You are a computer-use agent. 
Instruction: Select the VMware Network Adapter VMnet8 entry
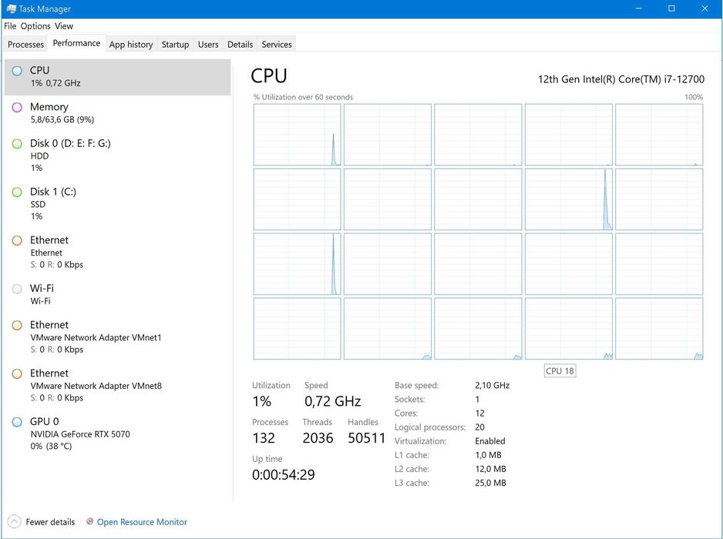pyautogui.click(x=96, y=386)
